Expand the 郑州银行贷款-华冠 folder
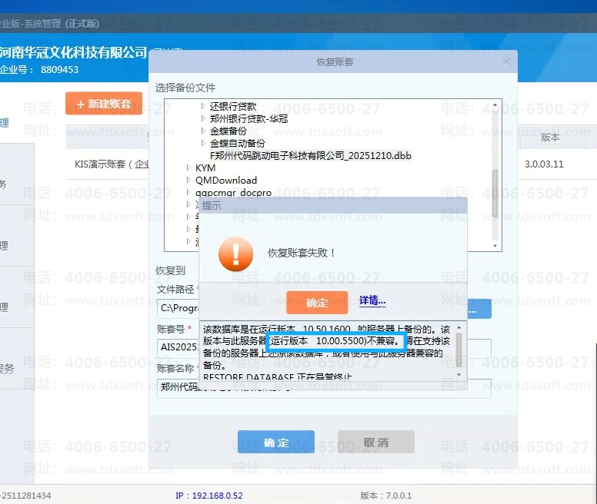This screenshot has height=504, width=597. 203,119
